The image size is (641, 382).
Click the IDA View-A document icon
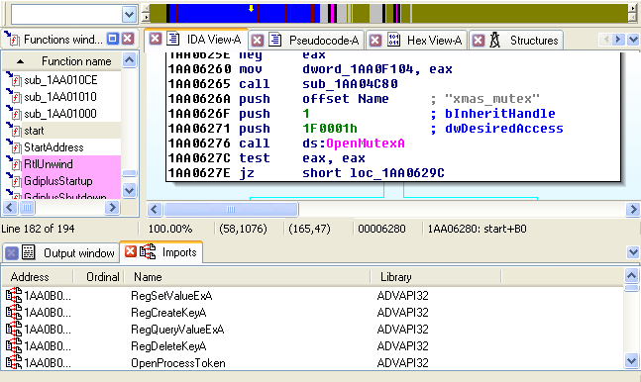(x=173, y=39)
